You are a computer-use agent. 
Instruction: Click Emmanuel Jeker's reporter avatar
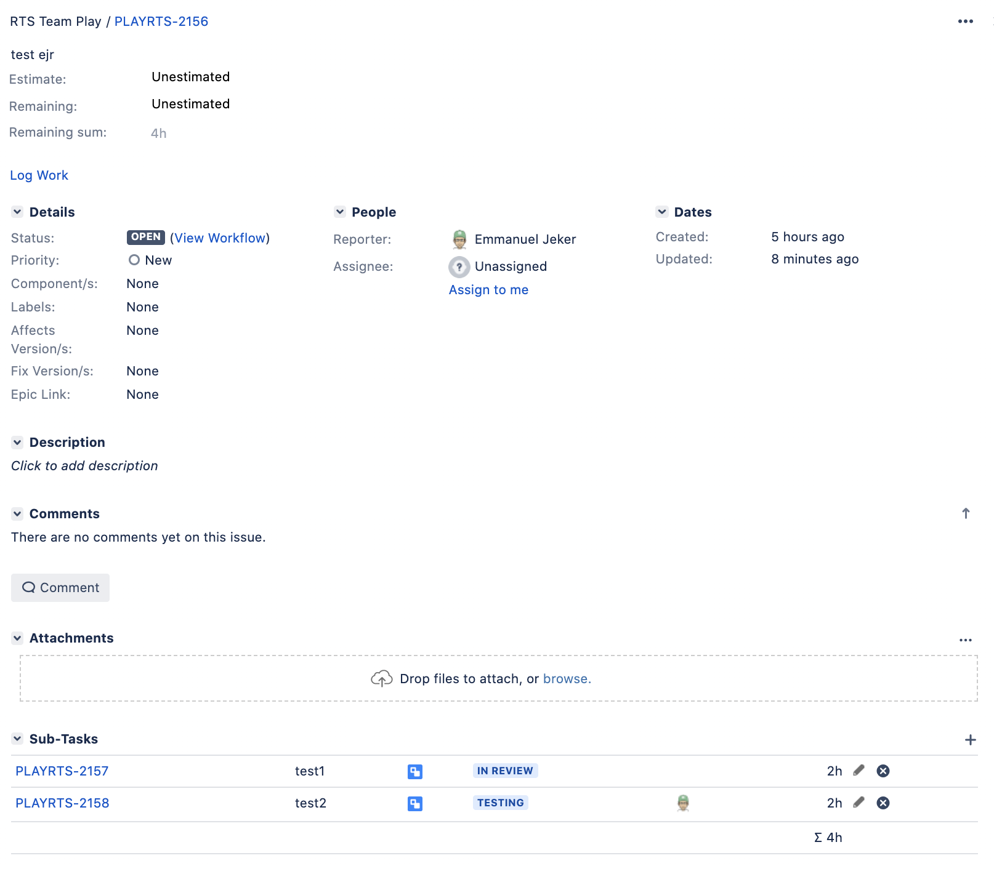(459, 239)
